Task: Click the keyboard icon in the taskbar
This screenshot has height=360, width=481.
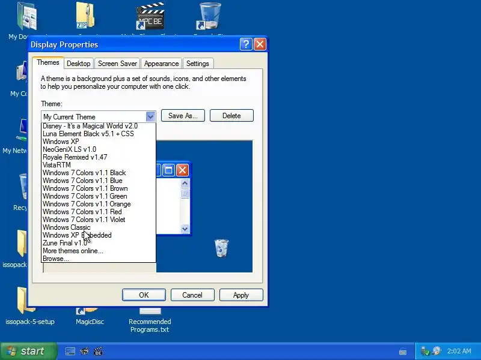Action: click(x=403, y=352)
